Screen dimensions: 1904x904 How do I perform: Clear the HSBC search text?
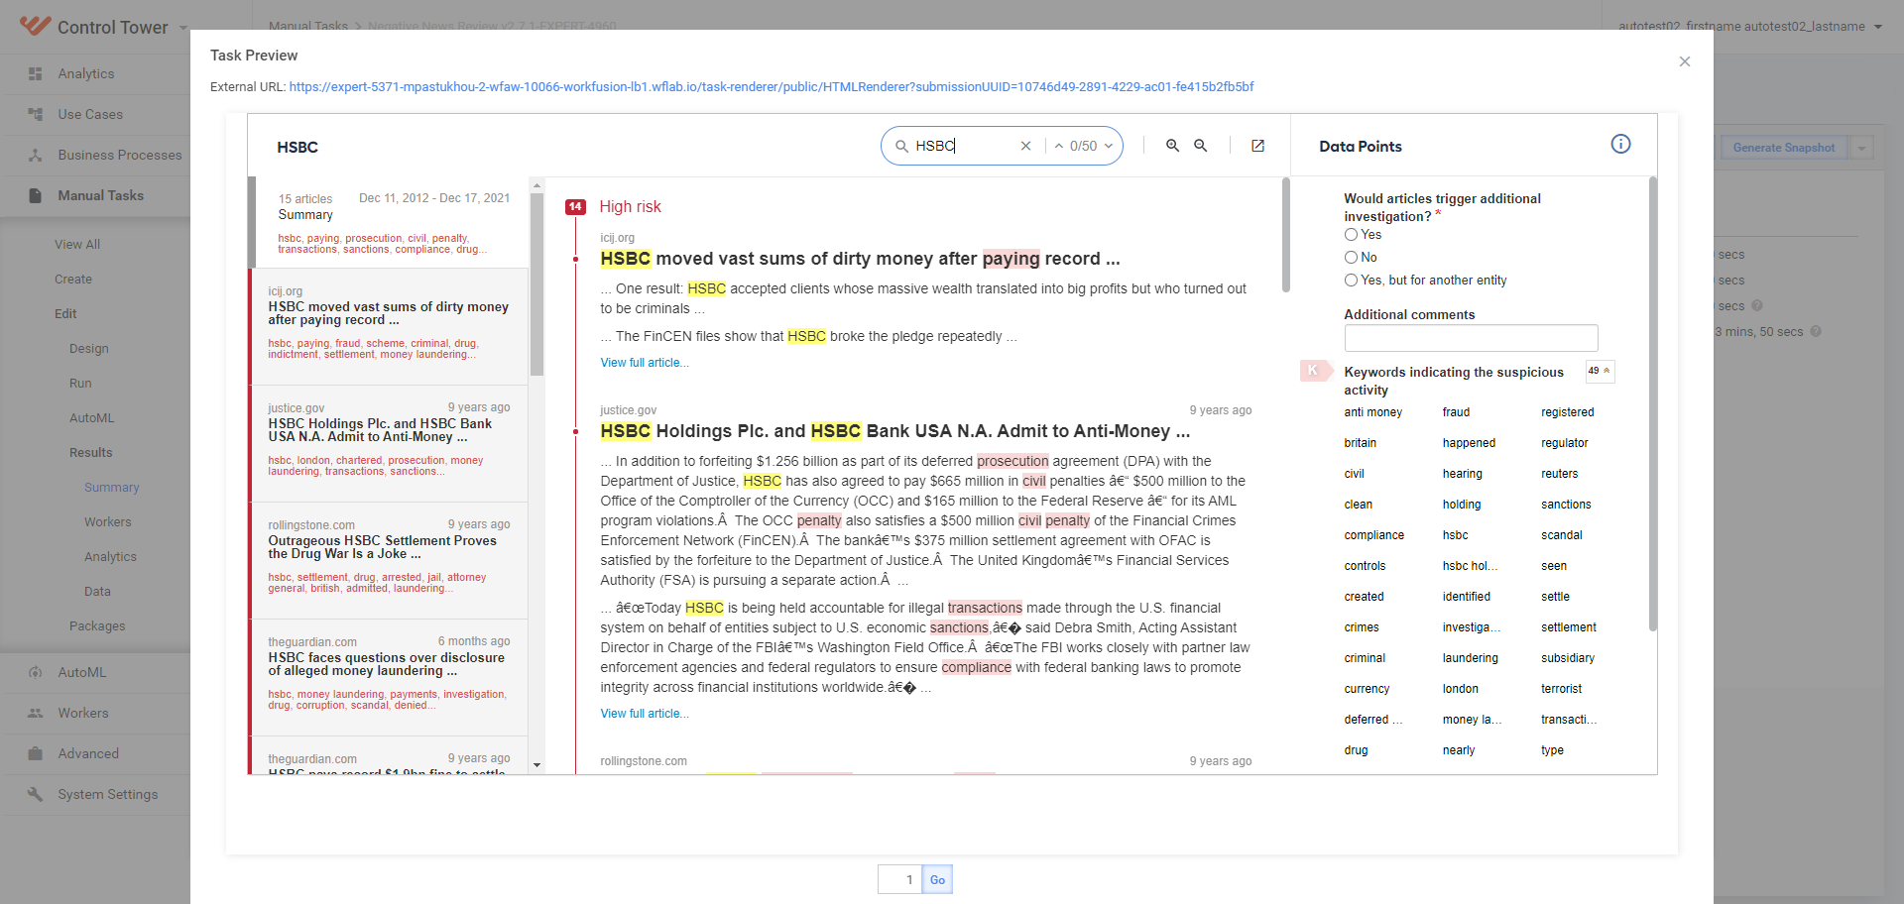(x=1025, y=146)
